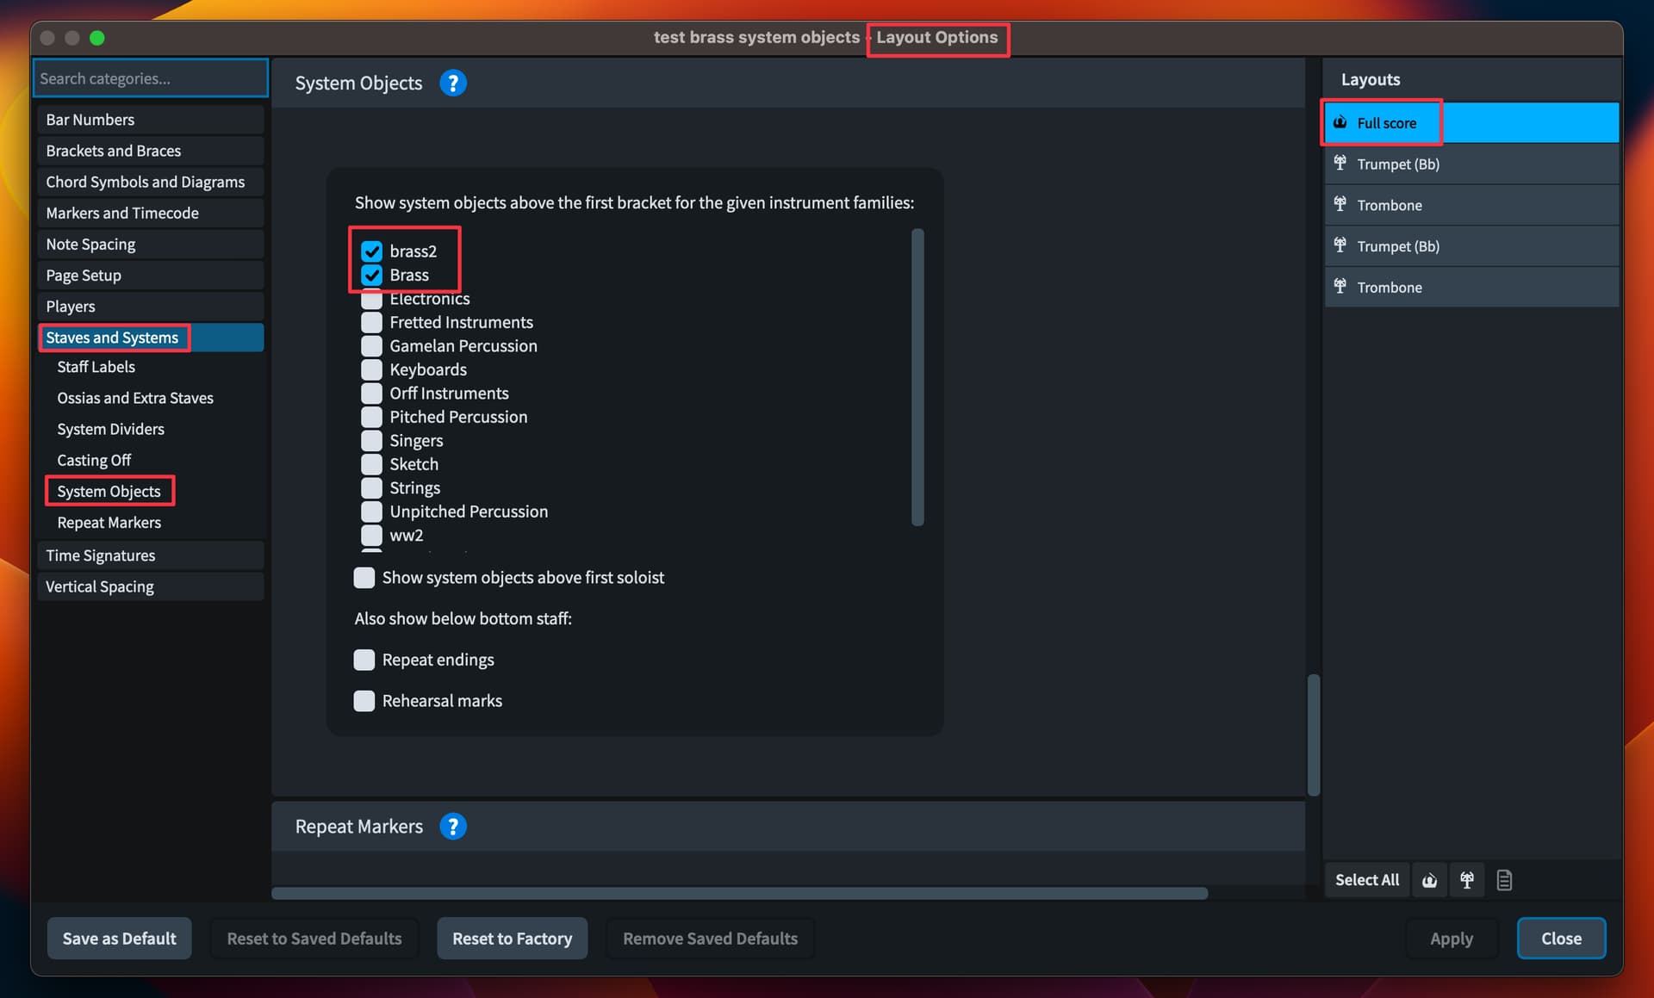Collapse the Staves and Systems category
Image resolution: width=1654 pixels, height=998 pixels.
[x=112, y=338]
